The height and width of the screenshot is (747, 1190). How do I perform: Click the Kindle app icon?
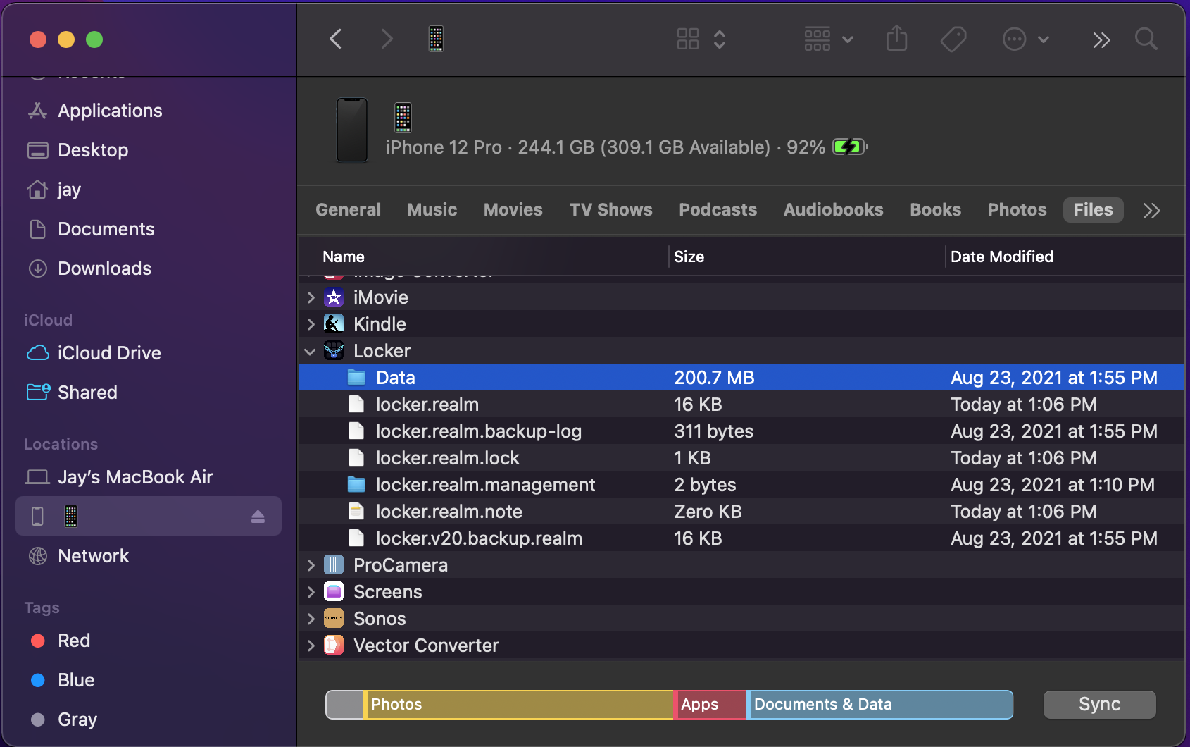click(x=334, y=324)
